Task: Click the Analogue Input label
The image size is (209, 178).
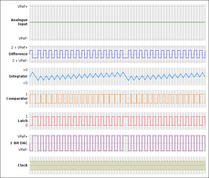Action: [x=19, y=22]
